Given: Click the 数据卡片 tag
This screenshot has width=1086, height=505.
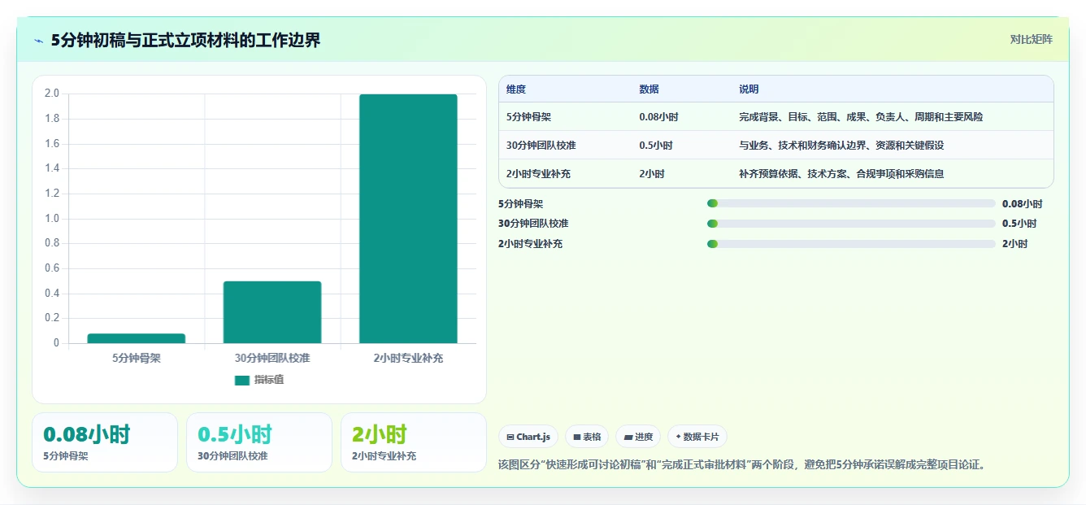Looking at the screenshot, I should point(697,437).
